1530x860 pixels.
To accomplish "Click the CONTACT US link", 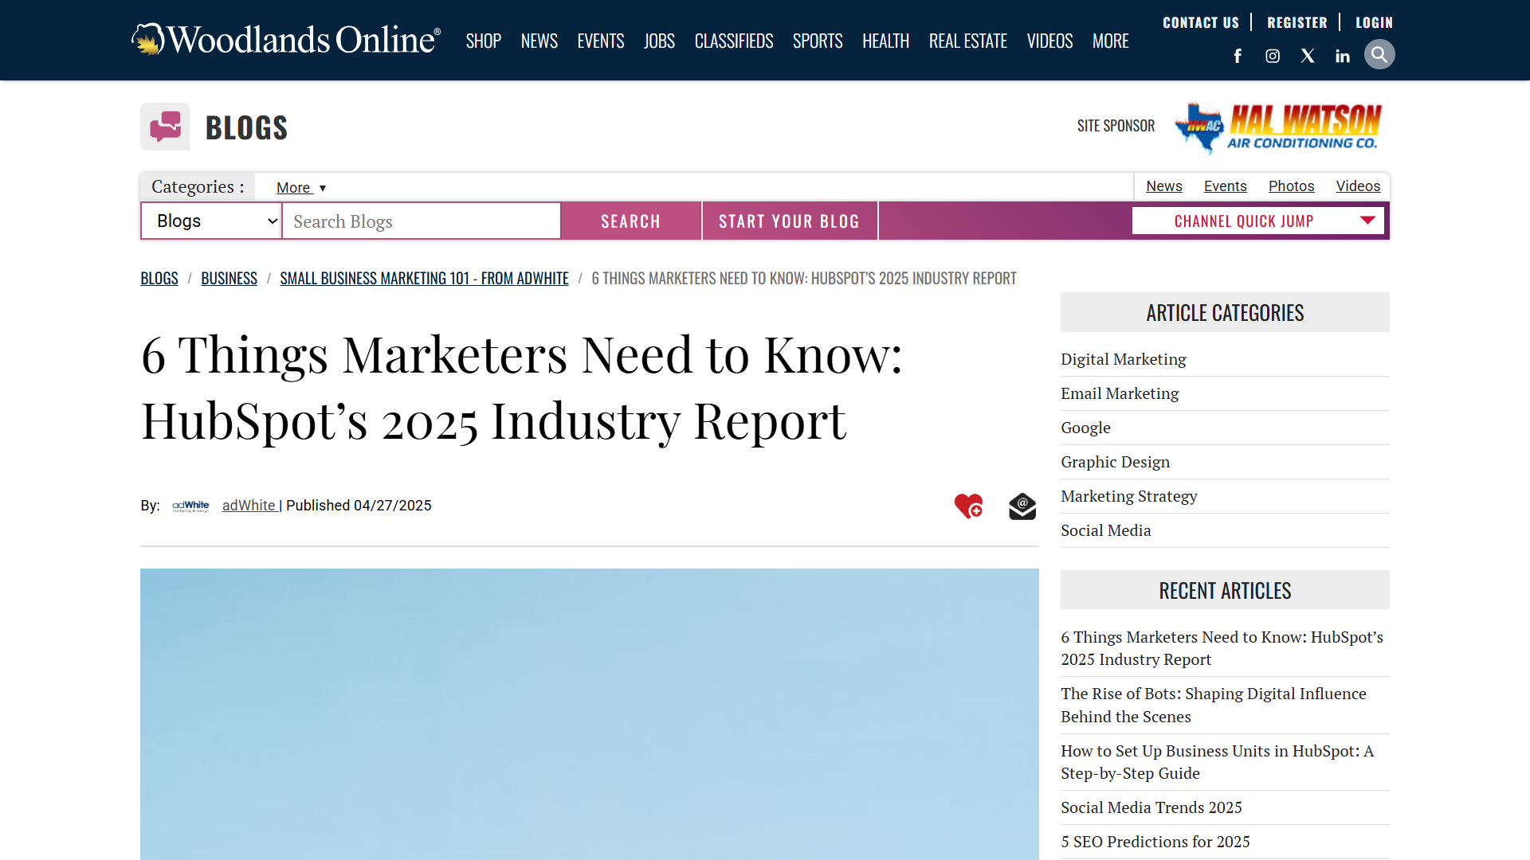I will click(1201, 22).
